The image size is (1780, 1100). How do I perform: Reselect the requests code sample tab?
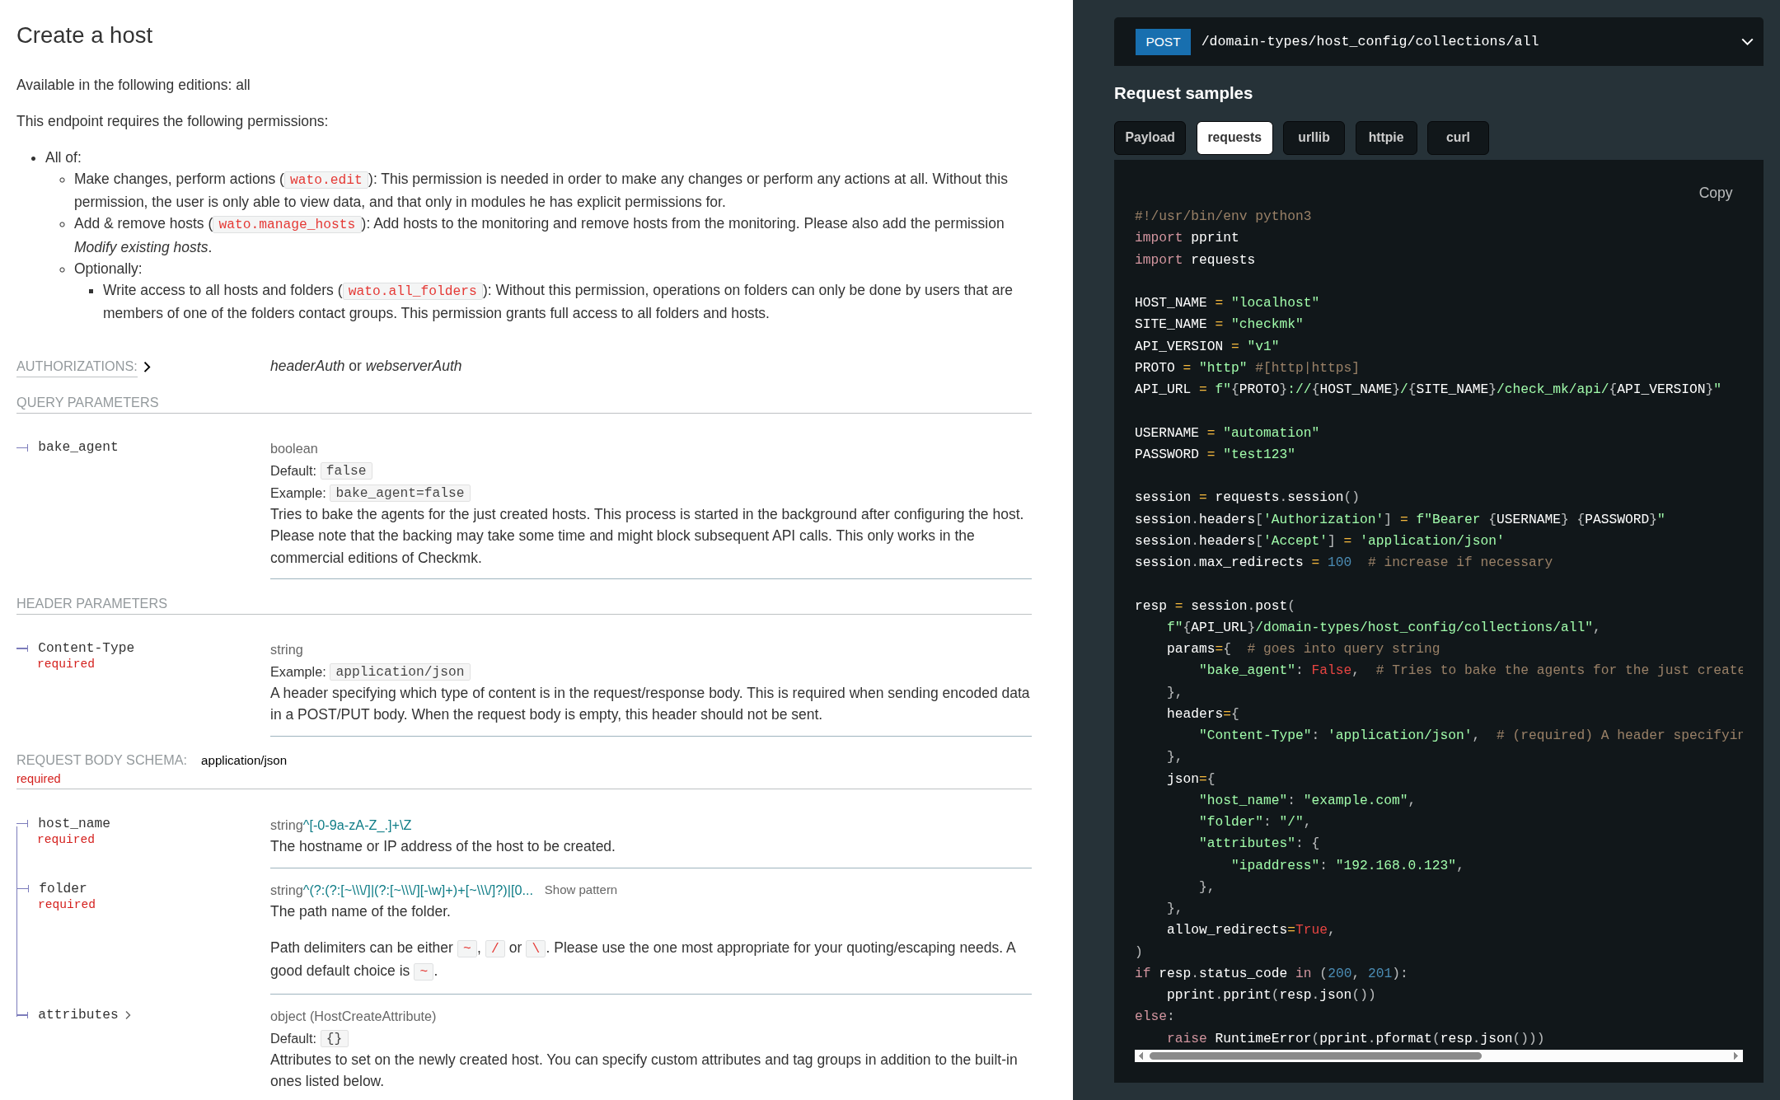pos(1234,138)
